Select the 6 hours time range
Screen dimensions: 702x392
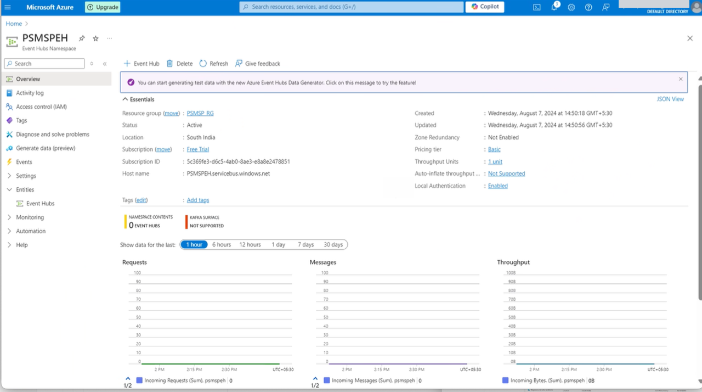coord(222,245)
